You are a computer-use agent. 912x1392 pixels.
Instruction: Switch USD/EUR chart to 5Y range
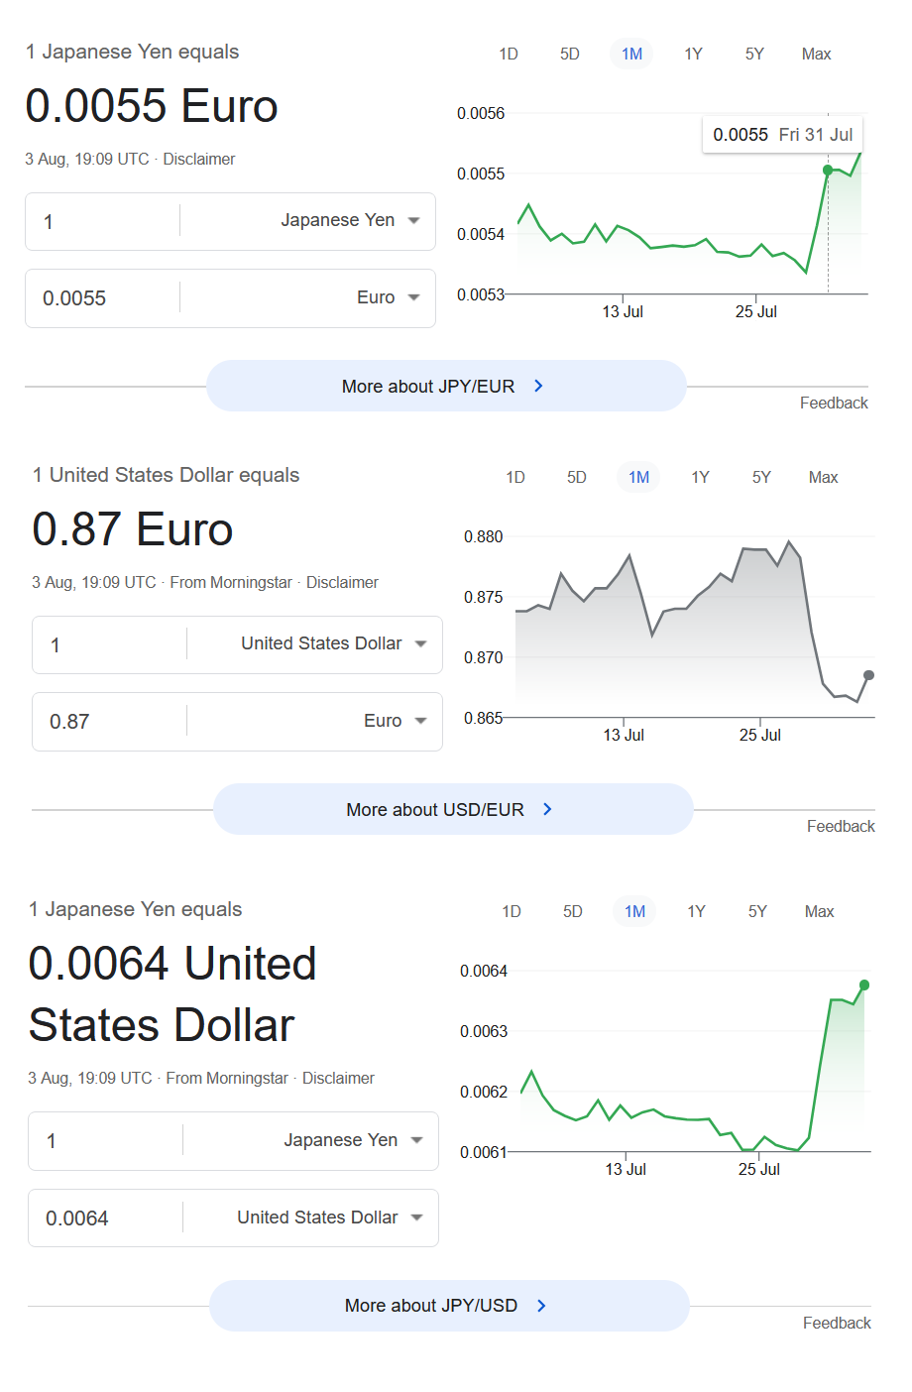pyautogui.click(x=761, y=477)
